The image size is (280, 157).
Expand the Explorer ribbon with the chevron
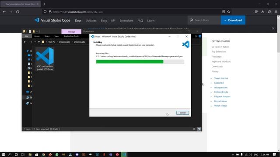196,36
